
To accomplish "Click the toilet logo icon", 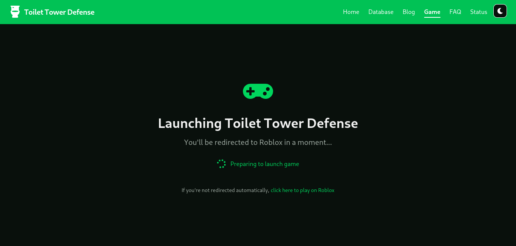I will click(15, 12).
